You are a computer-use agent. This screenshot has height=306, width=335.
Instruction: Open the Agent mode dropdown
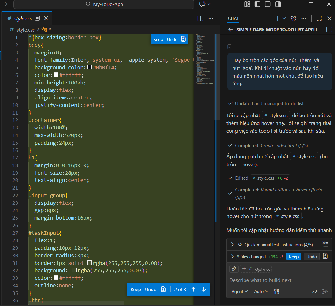click(x=239, y=291)
